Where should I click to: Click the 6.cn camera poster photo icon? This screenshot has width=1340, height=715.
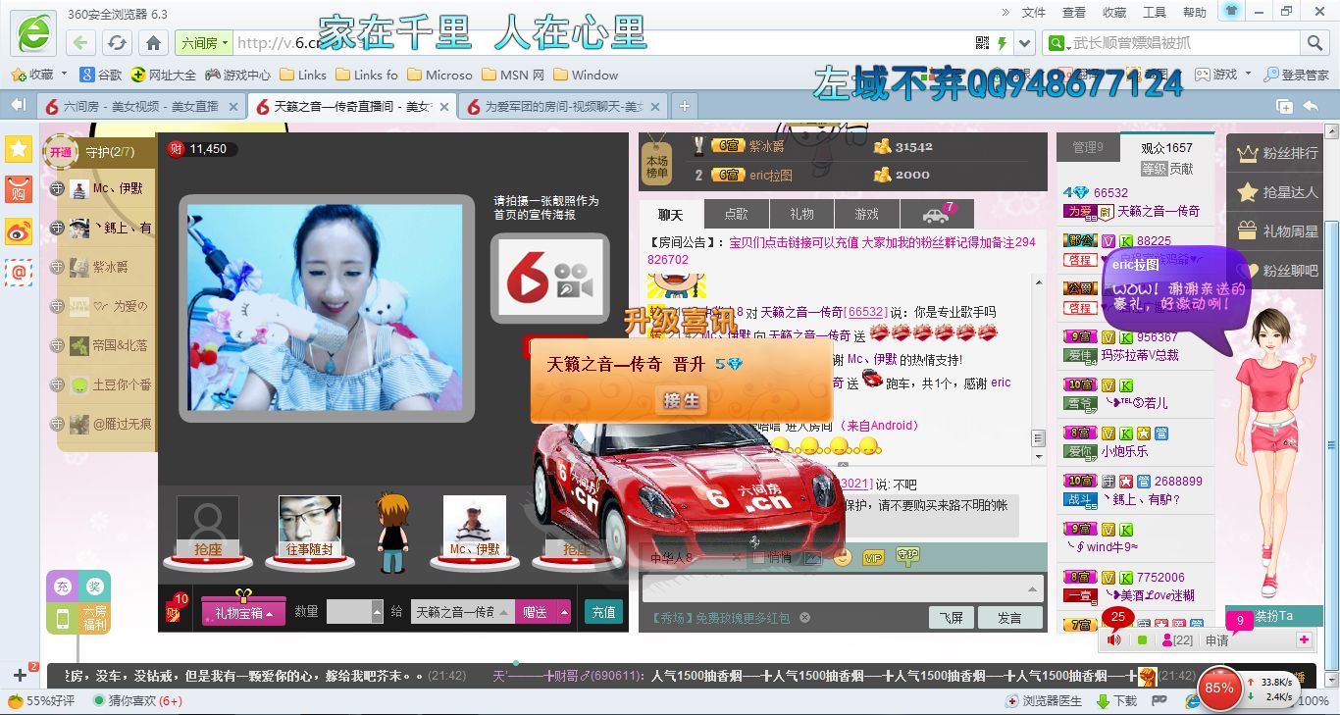(x=549, y=280)
